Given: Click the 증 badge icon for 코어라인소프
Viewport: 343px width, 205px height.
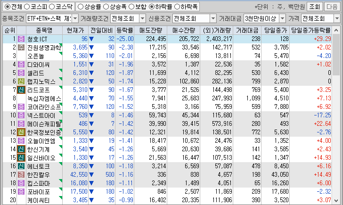Looking at the screenshot, I should tap(21, 107).
